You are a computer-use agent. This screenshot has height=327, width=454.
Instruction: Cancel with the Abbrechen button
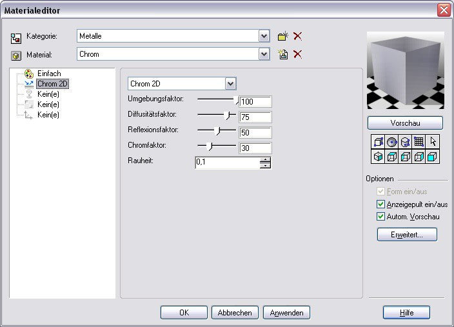pos(235,313)
